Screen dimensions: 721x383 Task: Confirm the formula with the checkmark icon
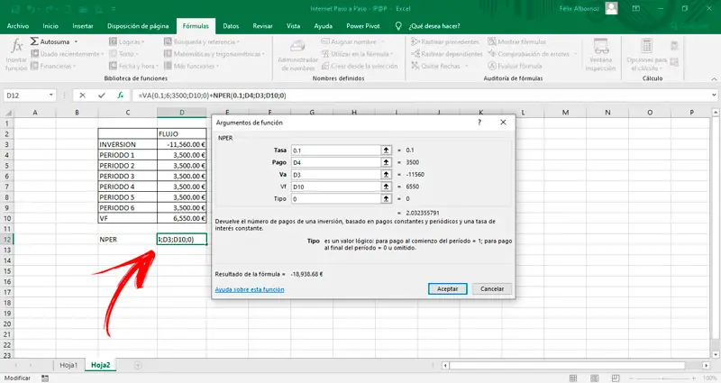coord(101,95)
